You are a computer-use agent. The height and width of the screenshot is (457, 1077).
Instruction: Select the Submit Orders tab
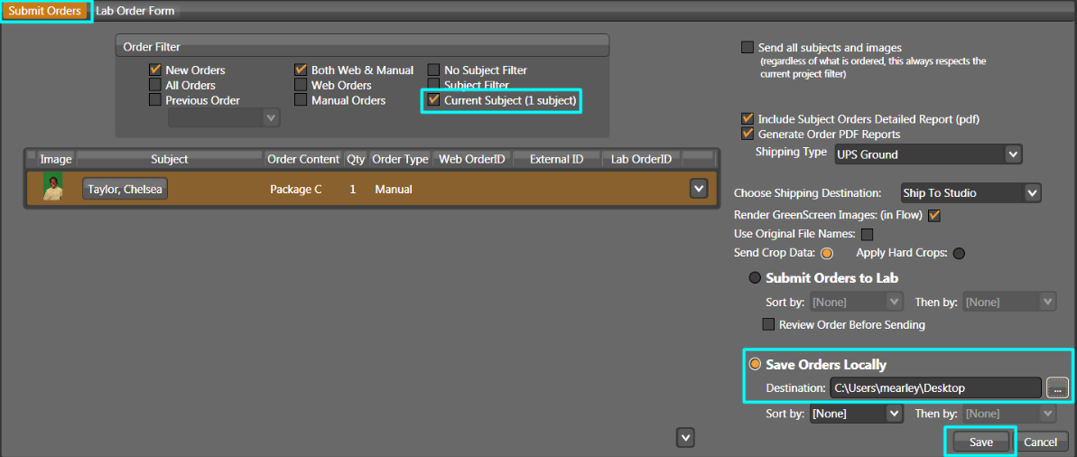click(x=45, y=11)
